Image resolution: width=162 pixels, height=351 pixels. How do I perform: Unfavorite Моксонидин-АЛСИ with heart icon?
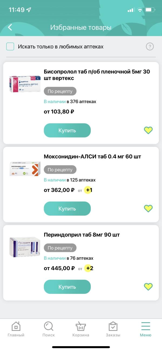pos(148,208)
